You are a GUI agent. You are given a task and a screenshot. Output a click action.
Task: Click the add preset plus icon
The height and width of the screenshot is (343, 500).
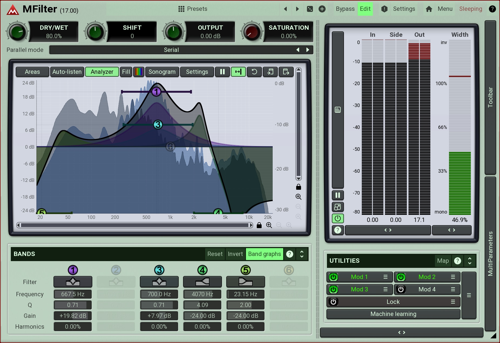click(322, 9)
